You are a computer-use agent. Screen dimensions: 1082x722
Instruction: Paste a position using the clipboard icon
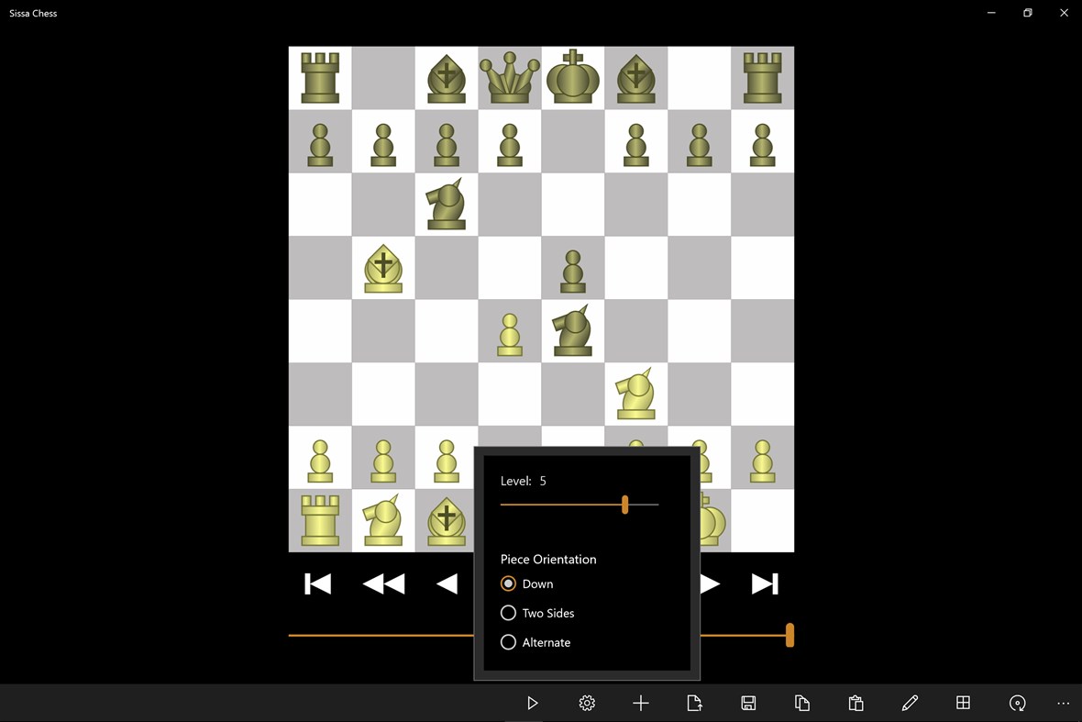coord(856,703)
